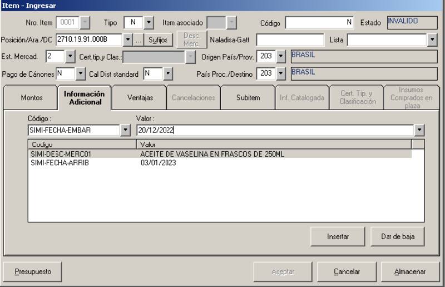Screen dimensions: 445x287
Task: Click the Naladisa-Gatt input field
Action: tap(290, 40)
